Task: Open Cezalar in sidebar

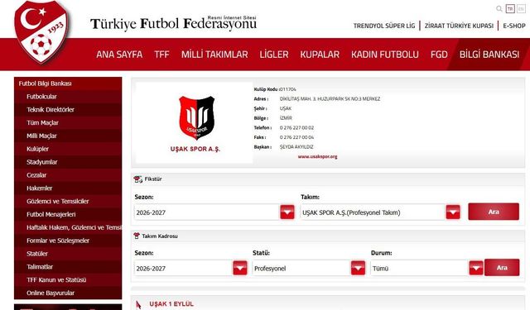Action: tap(68, 175)
